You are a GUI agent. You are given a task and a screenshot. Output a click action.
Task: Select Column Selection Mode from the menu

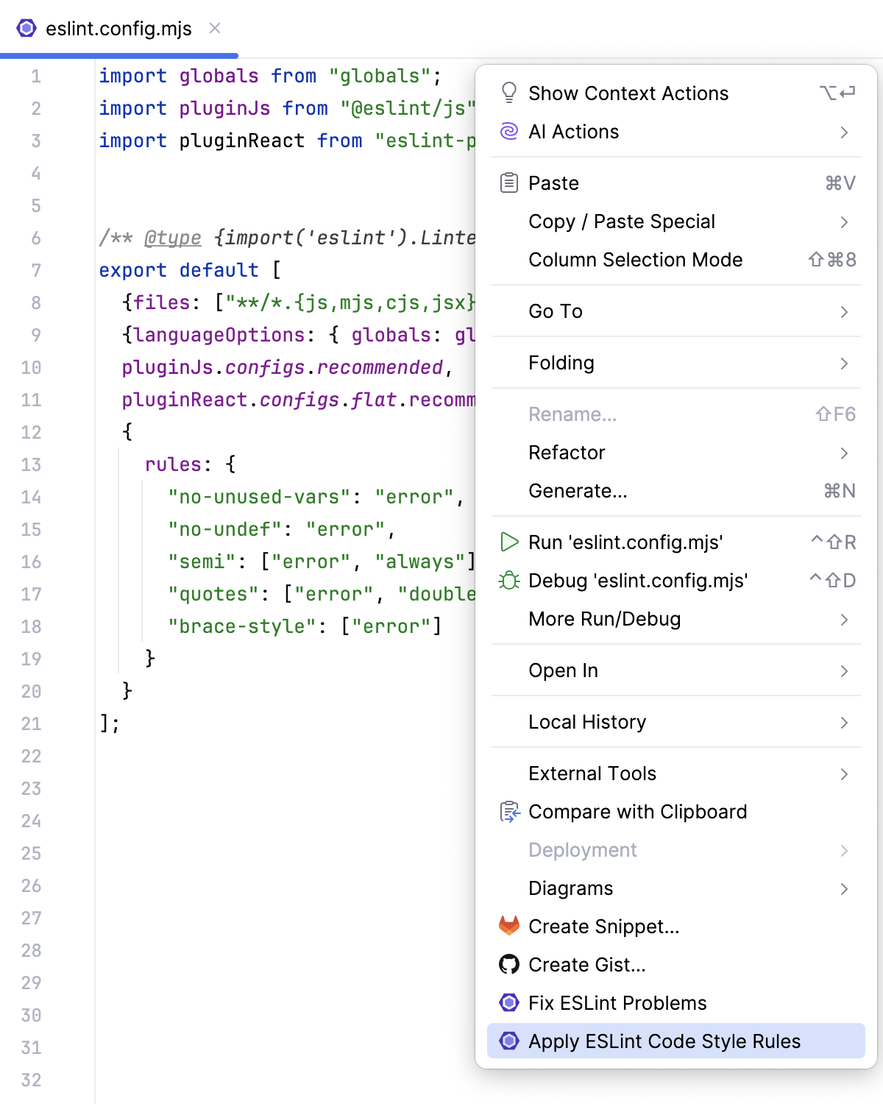click(x=636, y=259)
